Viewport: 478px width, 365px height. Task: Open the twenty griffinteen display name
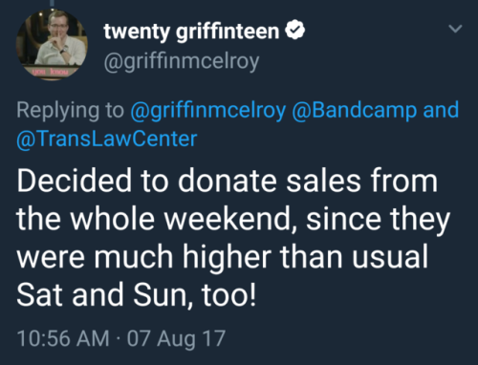pos(191,32)
